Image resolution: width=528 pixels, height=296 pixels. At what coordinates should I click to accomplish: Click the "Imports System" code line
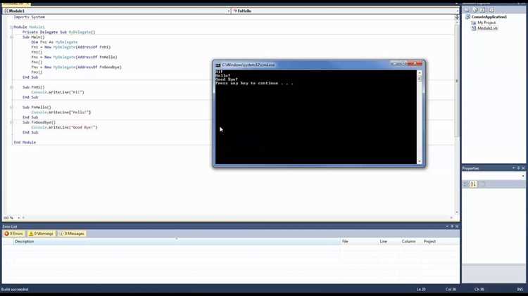(30, 17)
